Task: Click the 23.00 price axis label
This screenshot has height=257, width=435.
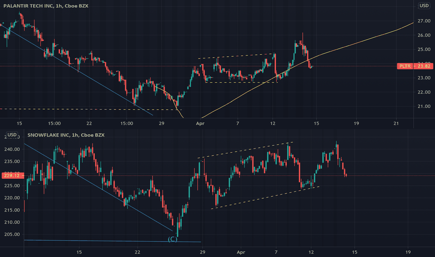Action: tap(424, 78)
